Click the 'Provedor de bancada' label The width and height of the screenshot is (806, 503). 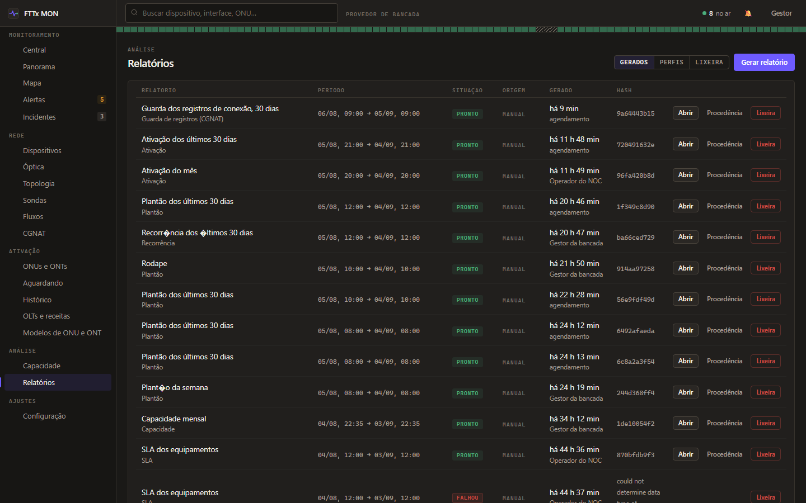click(x=382, y=15)
